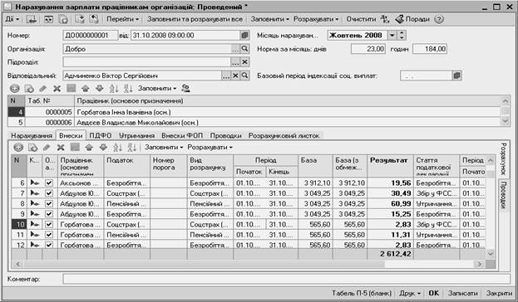Add a new row in employees list toolbar
This screenshot has width=518, height=302.
(14, 88)
